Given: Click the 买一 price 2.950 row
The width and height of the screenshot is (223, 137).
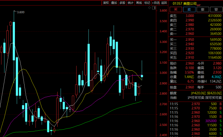Looking at the screenshot, I should click(x=195, y=40).
